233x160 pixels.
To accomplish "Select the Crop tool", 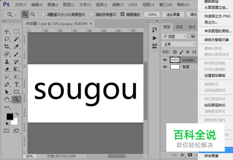I will 6,46.
